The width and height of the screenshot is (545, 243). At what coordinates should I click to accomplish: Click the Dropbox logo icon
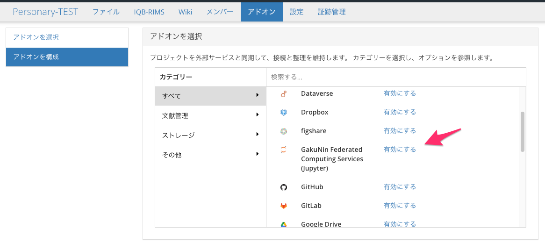[x=283, y=113]
